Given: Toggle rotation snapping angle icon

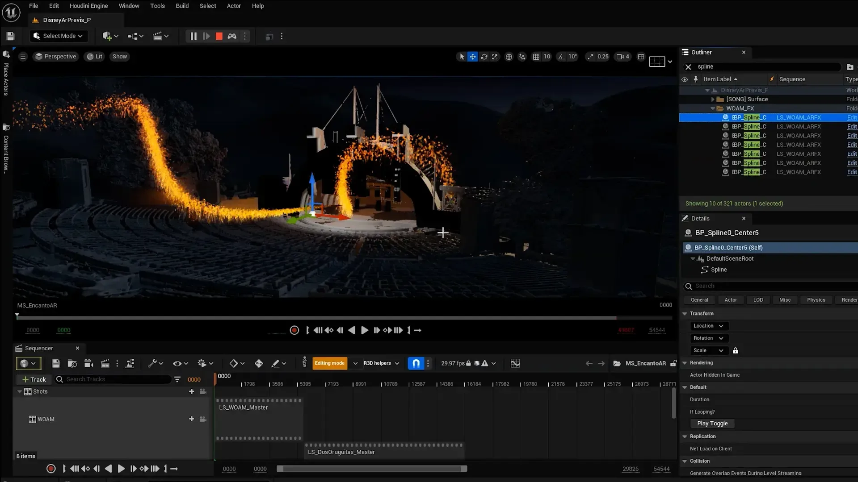Looking at the screenshot, I should pos(561,57).
